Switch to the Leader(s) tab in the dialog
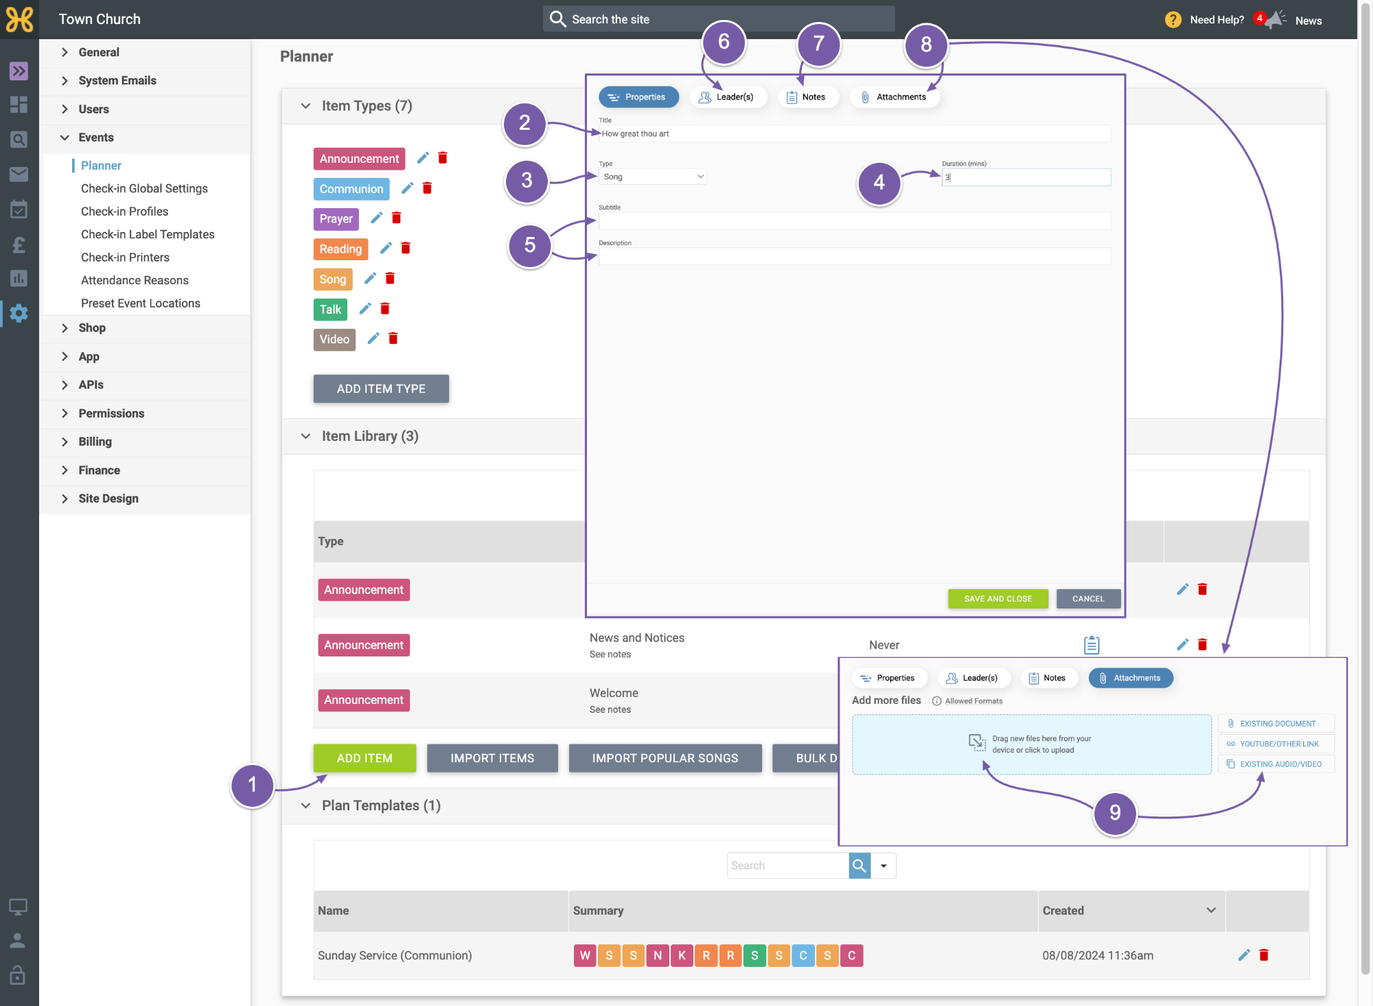Screen dimensions: 1373x1006 727,97
